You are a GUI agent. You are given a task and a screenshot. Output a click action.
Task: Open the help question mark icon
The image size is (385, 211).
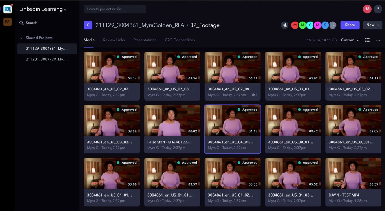[x=378, y=9]
